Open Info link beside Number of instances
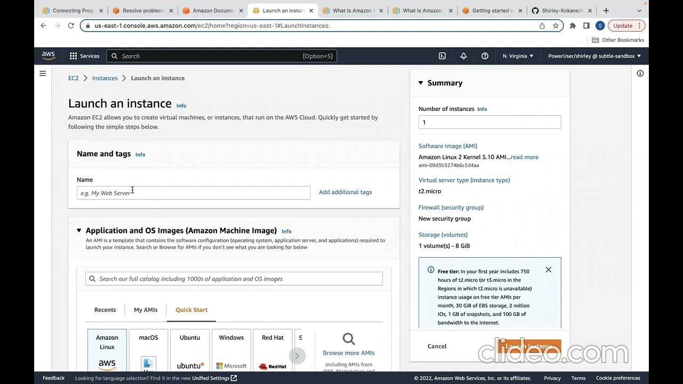The height and width of the screenshot is (384, 683). [x=482, y=109]
